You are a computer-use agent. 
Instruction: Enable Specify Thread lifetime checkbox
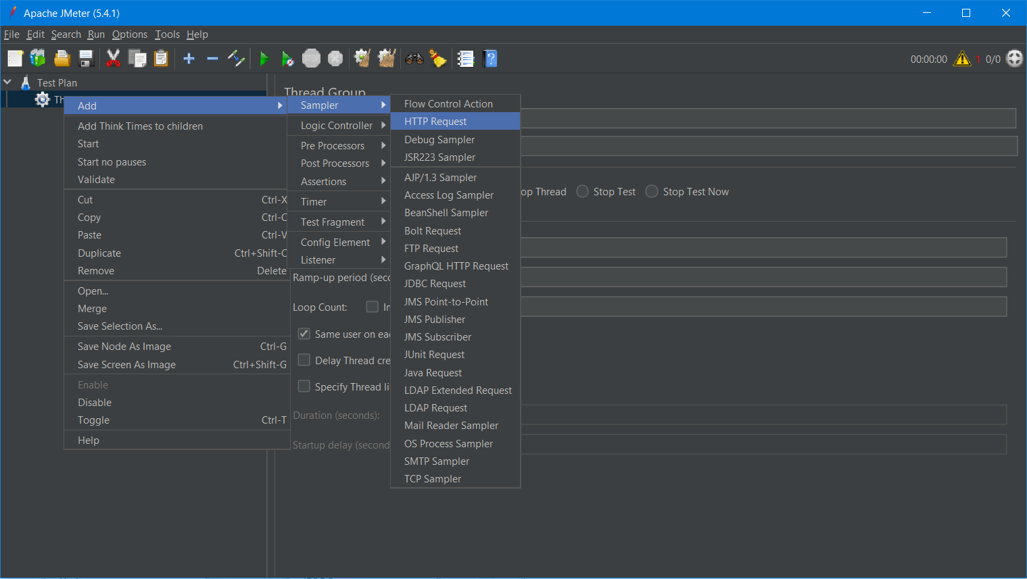click(304, 386)
